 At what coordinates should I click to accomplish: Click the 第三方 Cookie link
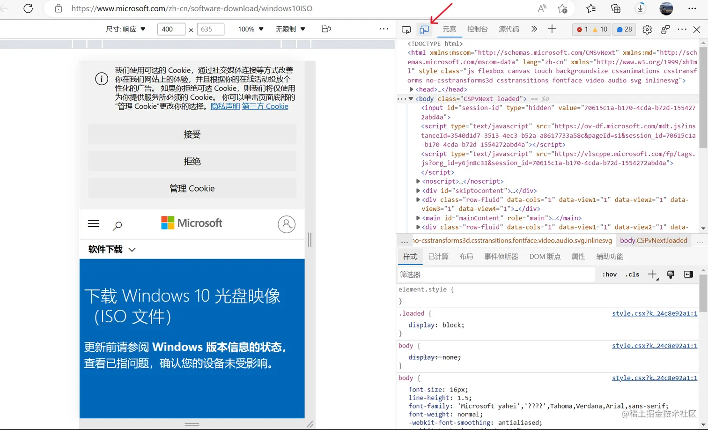265,106
